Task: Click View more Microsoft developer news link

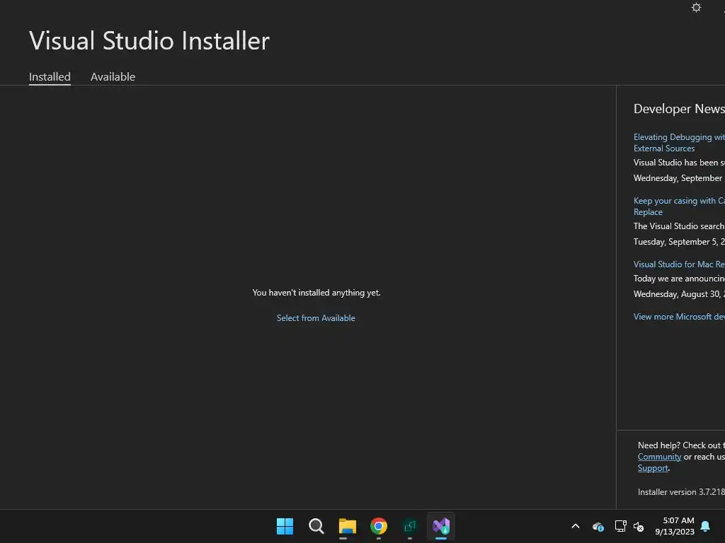Action: pos(679,316)
